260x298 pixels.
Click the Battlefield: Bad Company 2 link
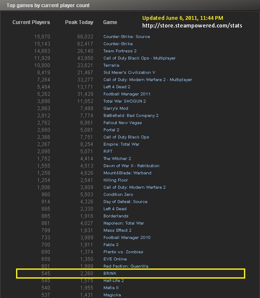pos(131,116)
